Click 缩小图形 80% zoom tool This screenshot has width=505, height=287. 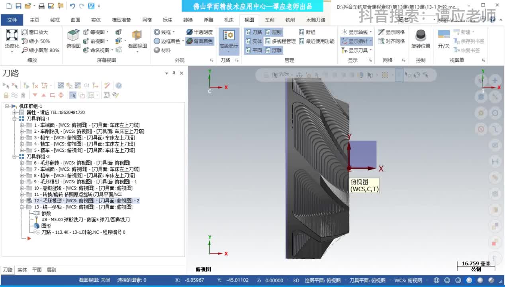[41, 50]
